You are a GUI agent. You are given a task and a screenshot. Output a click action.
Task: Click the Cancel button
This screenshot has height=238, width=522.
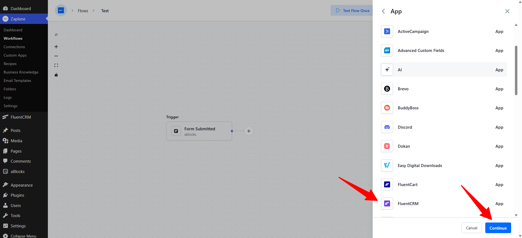point(471,228)
